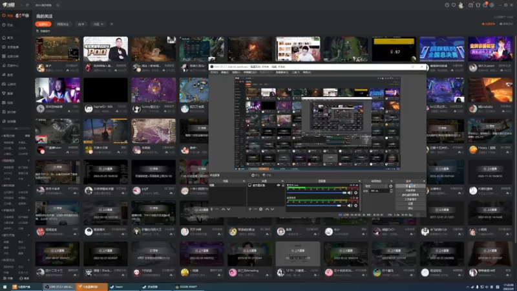Mute the first audio track in OBS mixer
Viewport: 517px width, 291px height.
[x=350, y=193]
